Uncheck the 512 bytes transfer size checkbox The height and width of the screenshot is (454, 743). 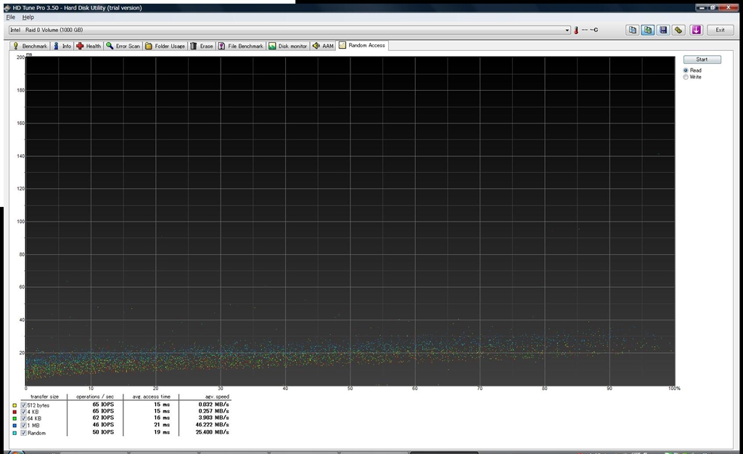[23, 405]
